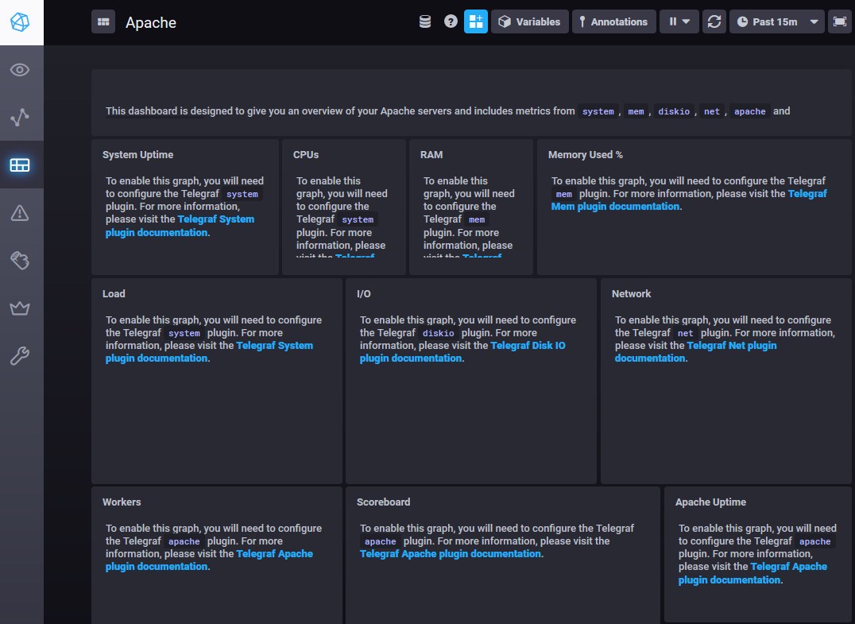Click the "system" tag in dashboard description
The image size is (855, 624).
tap(598, 111)
